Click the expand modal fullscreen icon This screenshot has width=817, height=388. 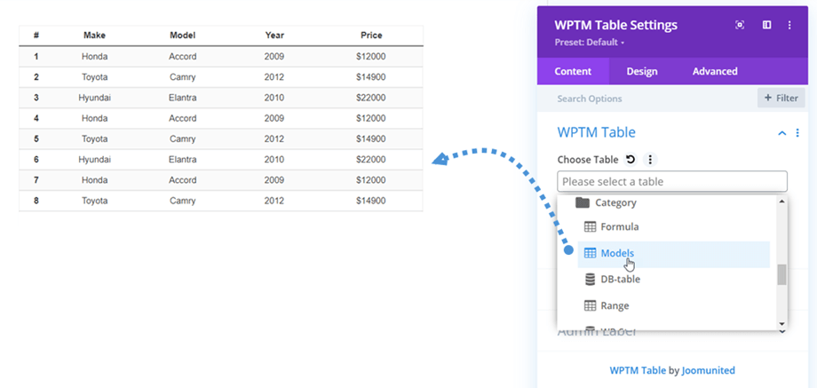[x=740, y=25]
